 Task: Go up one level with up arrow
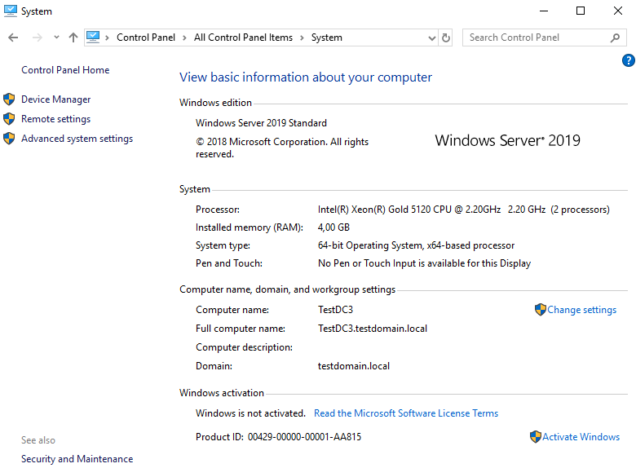[73, 38]
